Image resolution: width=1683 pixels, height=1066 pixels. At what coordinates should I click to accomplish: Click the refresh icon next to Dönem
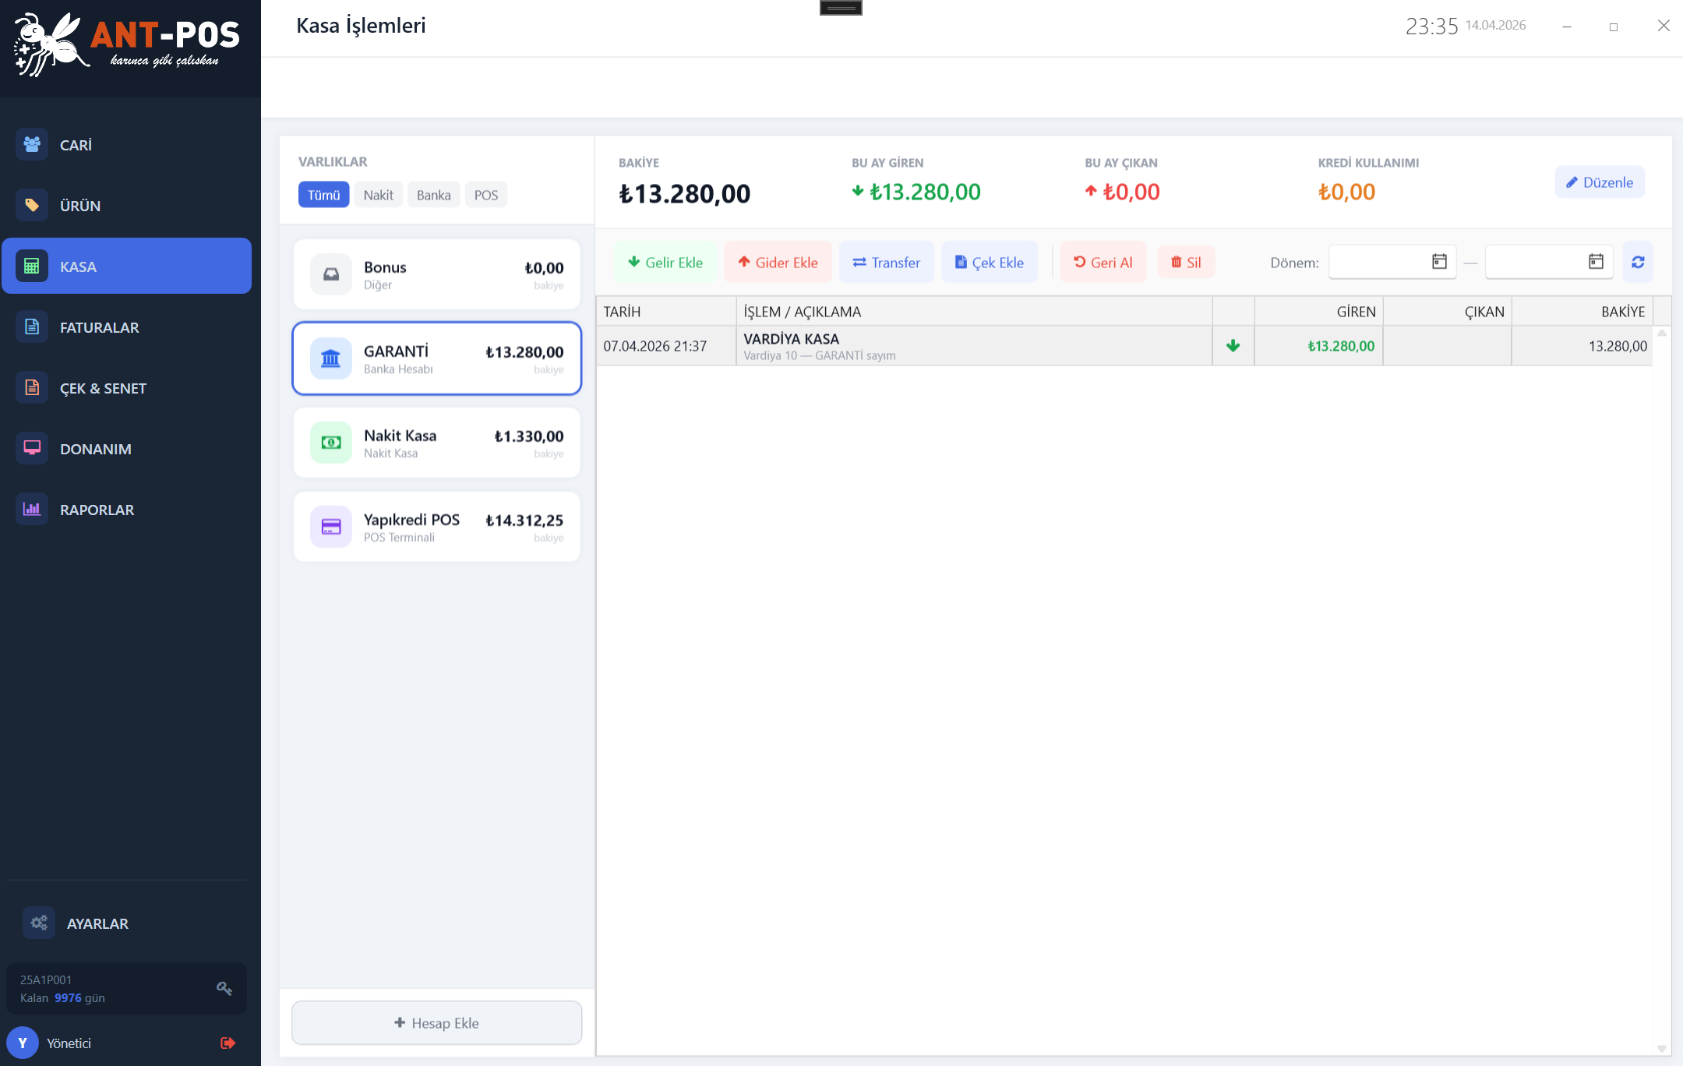pyautogui.click(x=1638, y=263)
